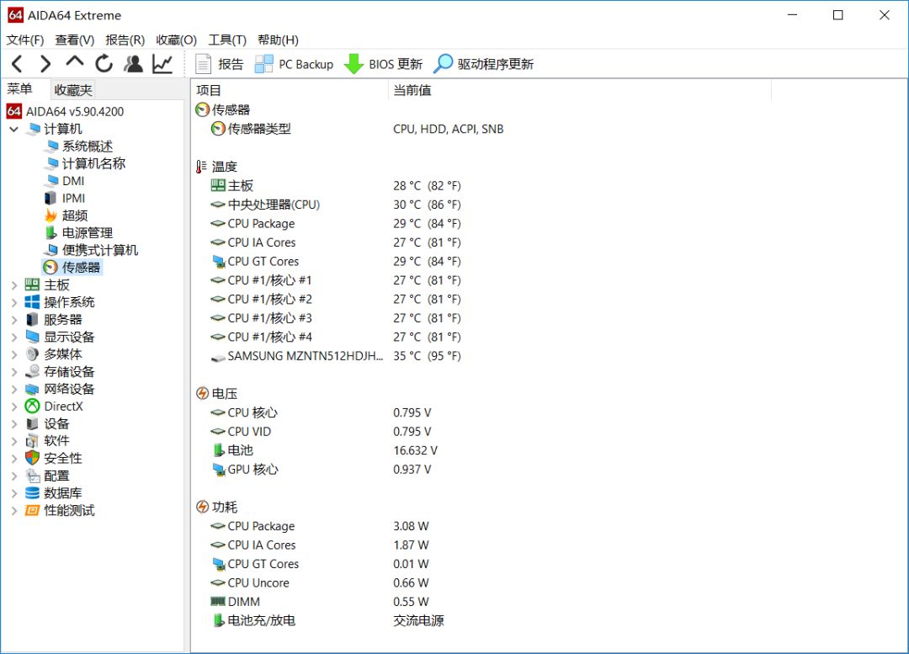909x654 pixels.
Task: Expand the 性能测试 branch
Action: 13,510
